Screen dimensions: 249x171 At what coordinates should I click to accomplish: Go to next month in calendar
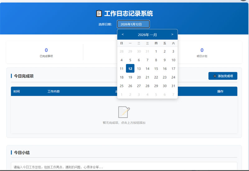pos(172,34)
